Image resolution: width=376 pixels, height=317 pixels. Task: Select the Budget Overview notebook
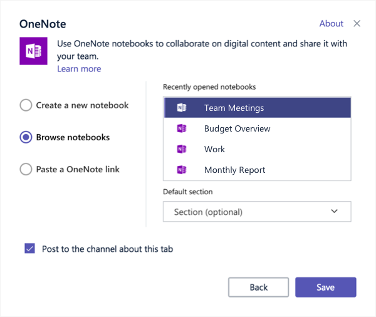(258, 128)
